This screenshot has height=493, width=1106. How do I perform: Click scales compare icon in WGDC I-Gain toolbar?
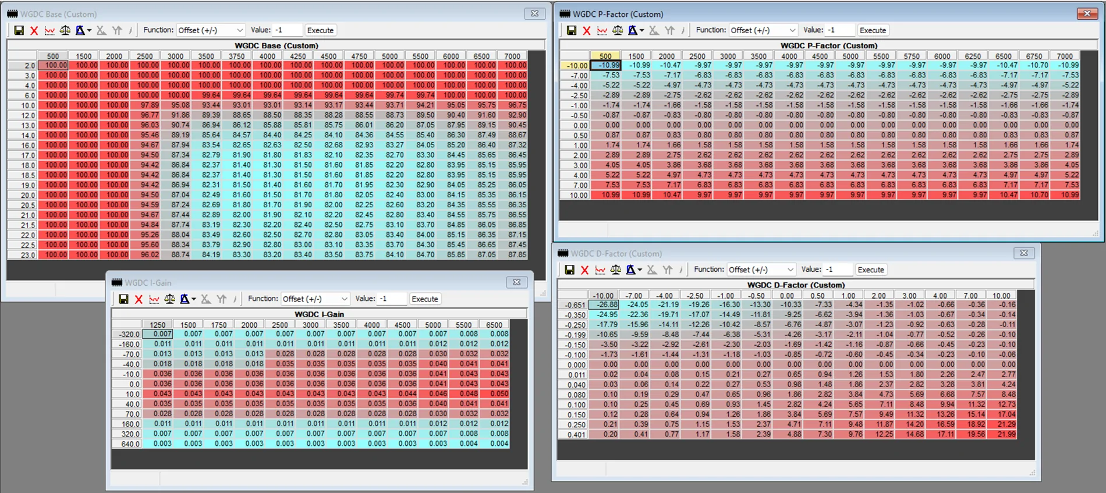click(169, 299)
